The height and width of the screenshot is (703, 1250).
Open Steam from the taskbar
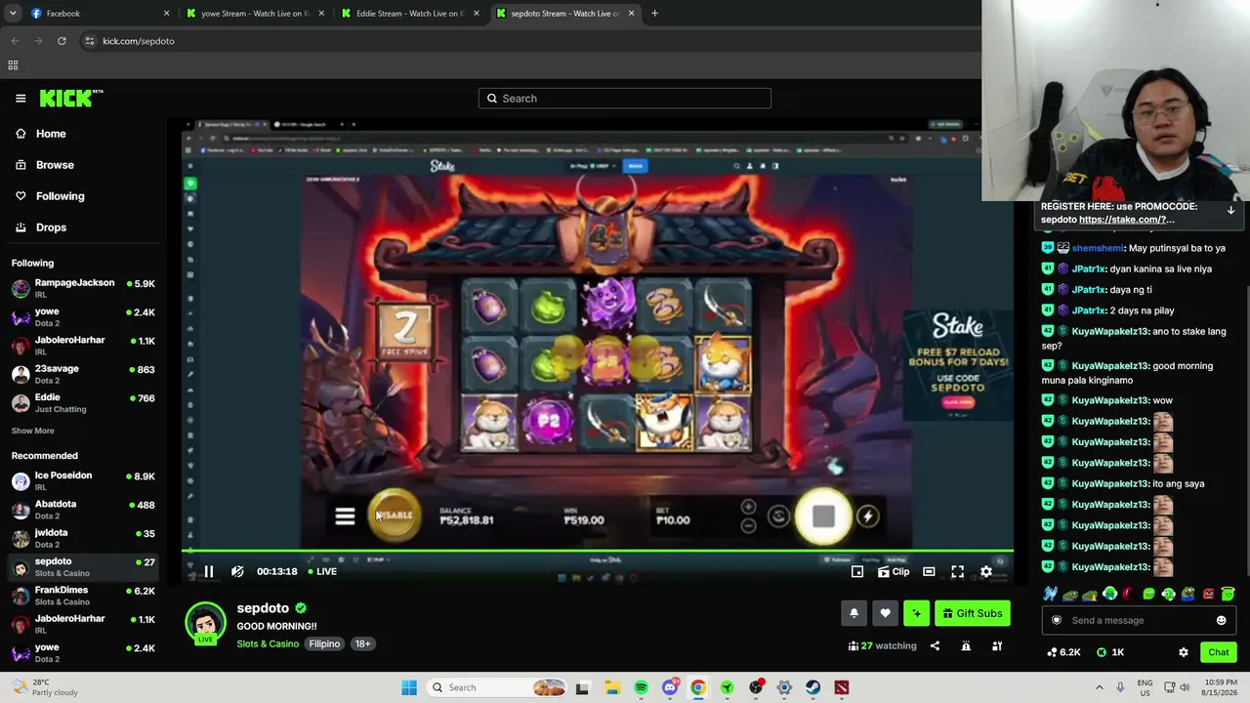(812, 687)
